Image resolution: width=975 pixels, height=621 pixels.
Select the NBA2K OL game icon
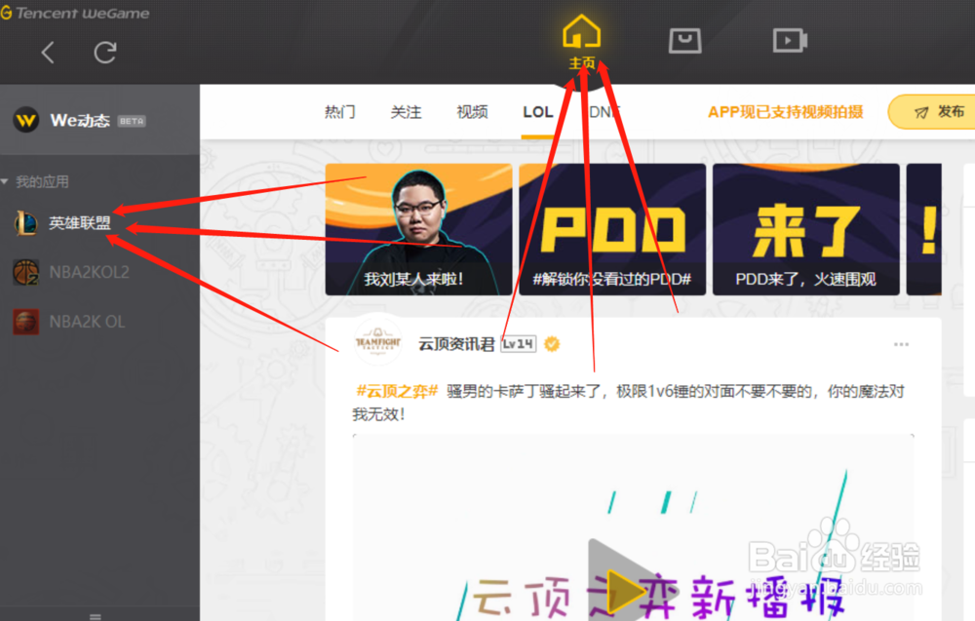26,322
